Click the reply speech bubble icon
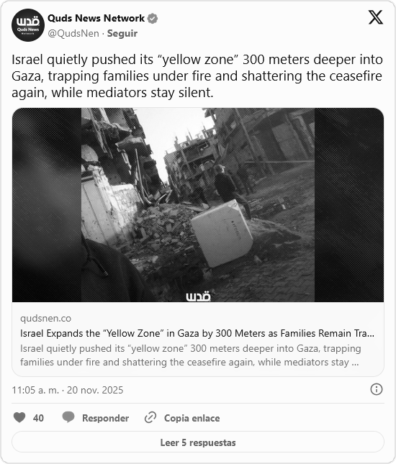Image resolution: width=396 pixels, height=464 pixels. pyautogui.click(x=68, y=417)
